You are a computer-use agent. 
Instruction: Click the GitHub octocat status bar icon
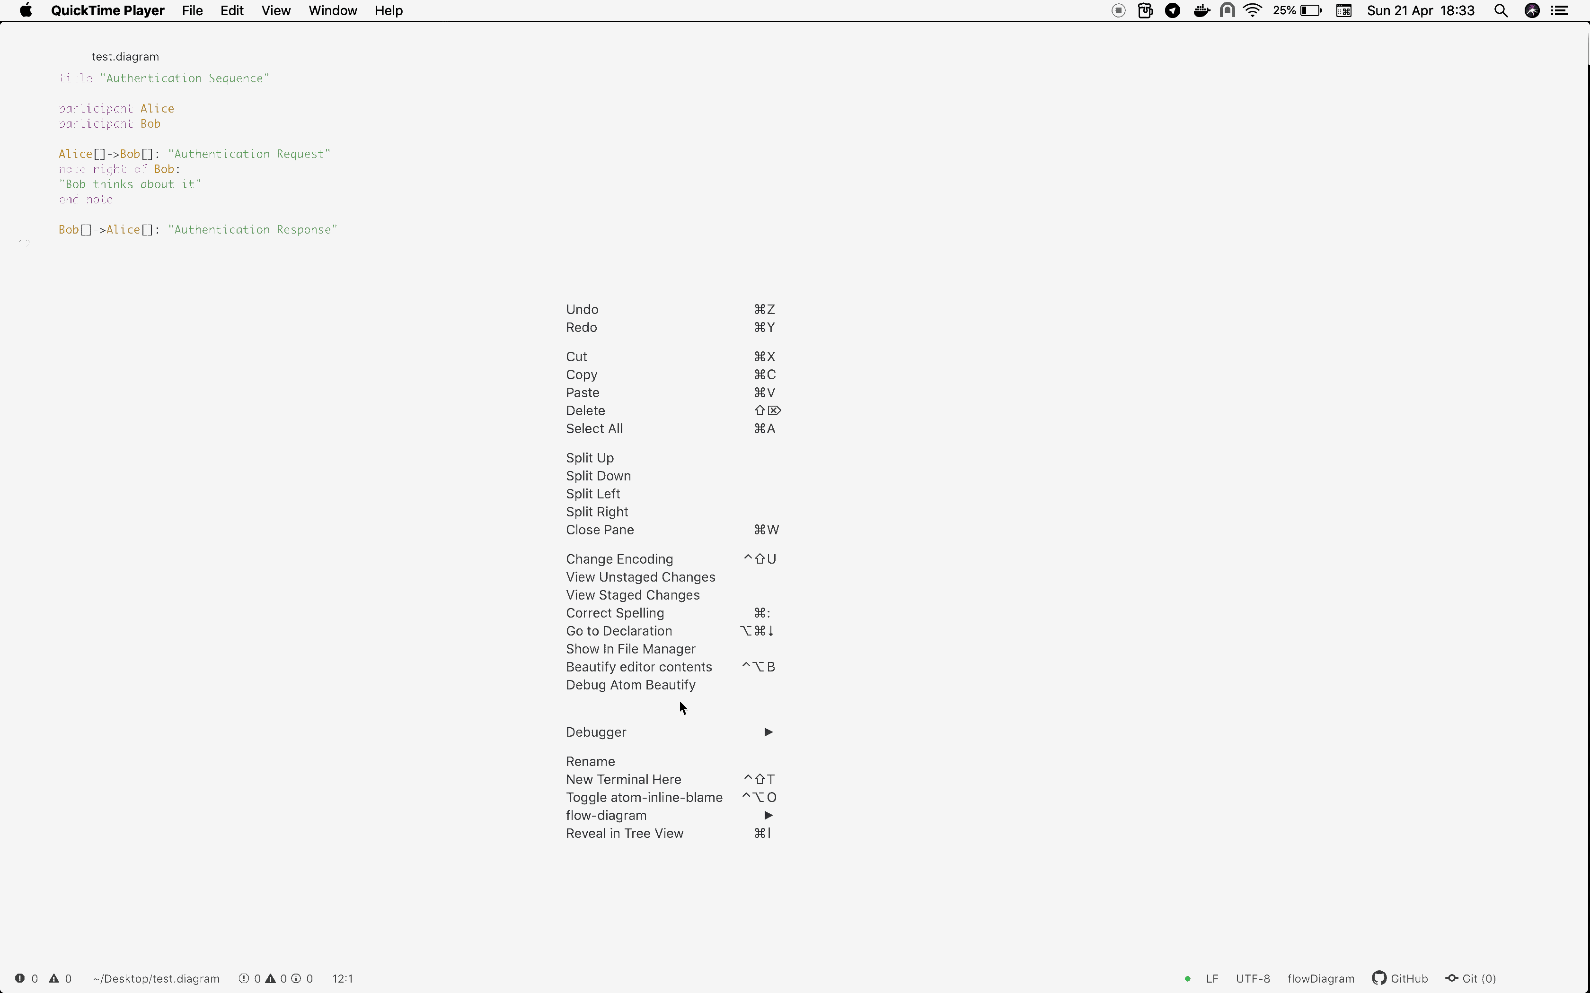pos(1378,978)
